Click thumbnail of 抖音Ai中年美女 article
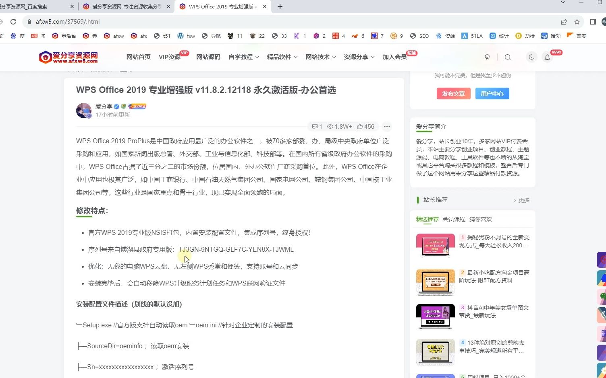The image size is (606, 378). [435, 316]
